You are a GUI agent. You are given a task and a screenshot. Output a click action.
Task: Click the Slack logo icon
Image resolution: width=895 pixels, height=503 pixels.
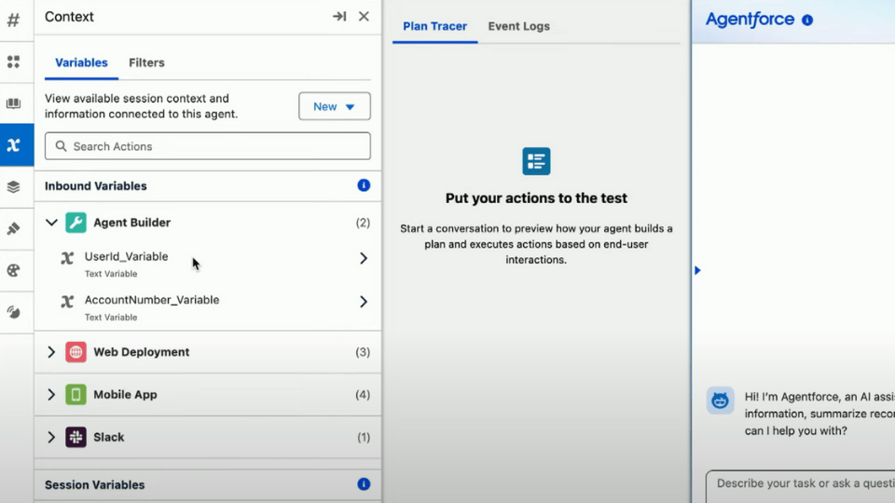(x=76, y=438)
